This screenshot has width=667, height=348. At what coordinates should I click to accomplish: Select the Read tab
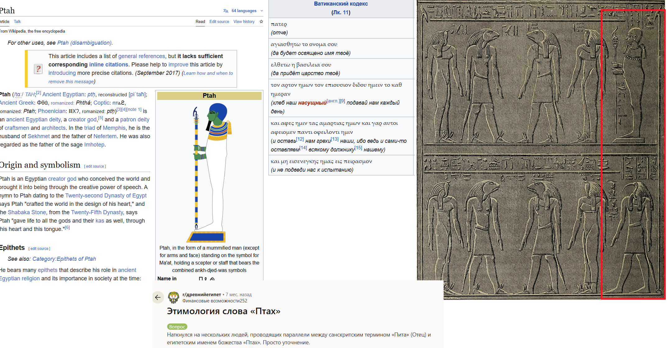tap(200, 21)
